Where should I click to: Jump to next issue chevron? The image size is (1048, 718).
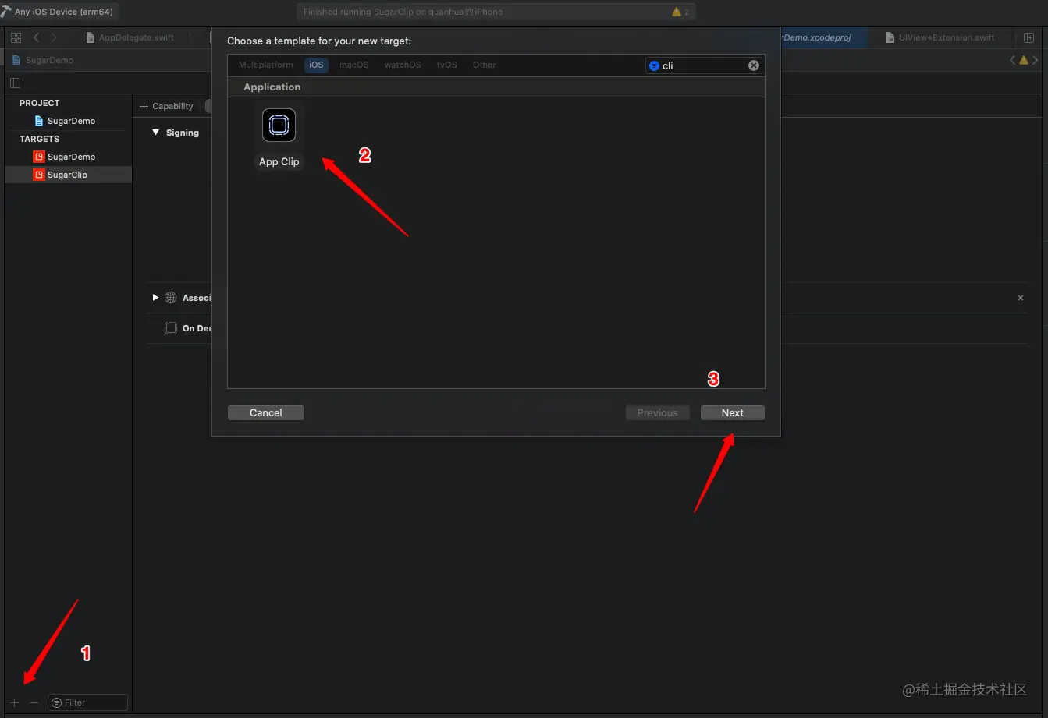point(1036,60)
